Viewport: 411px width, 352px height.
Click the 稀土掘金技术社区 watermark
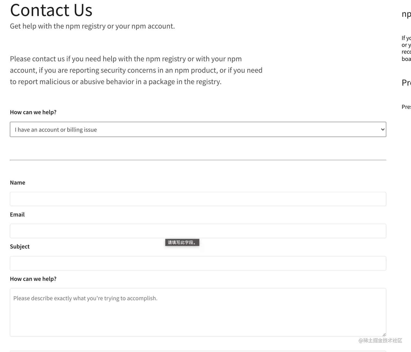[380, 340]
